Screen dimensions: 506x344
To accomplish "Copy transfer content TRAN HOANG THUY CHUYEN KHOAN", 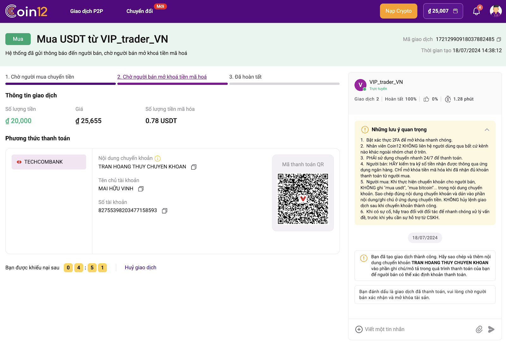I will click(x=194, y=167).
